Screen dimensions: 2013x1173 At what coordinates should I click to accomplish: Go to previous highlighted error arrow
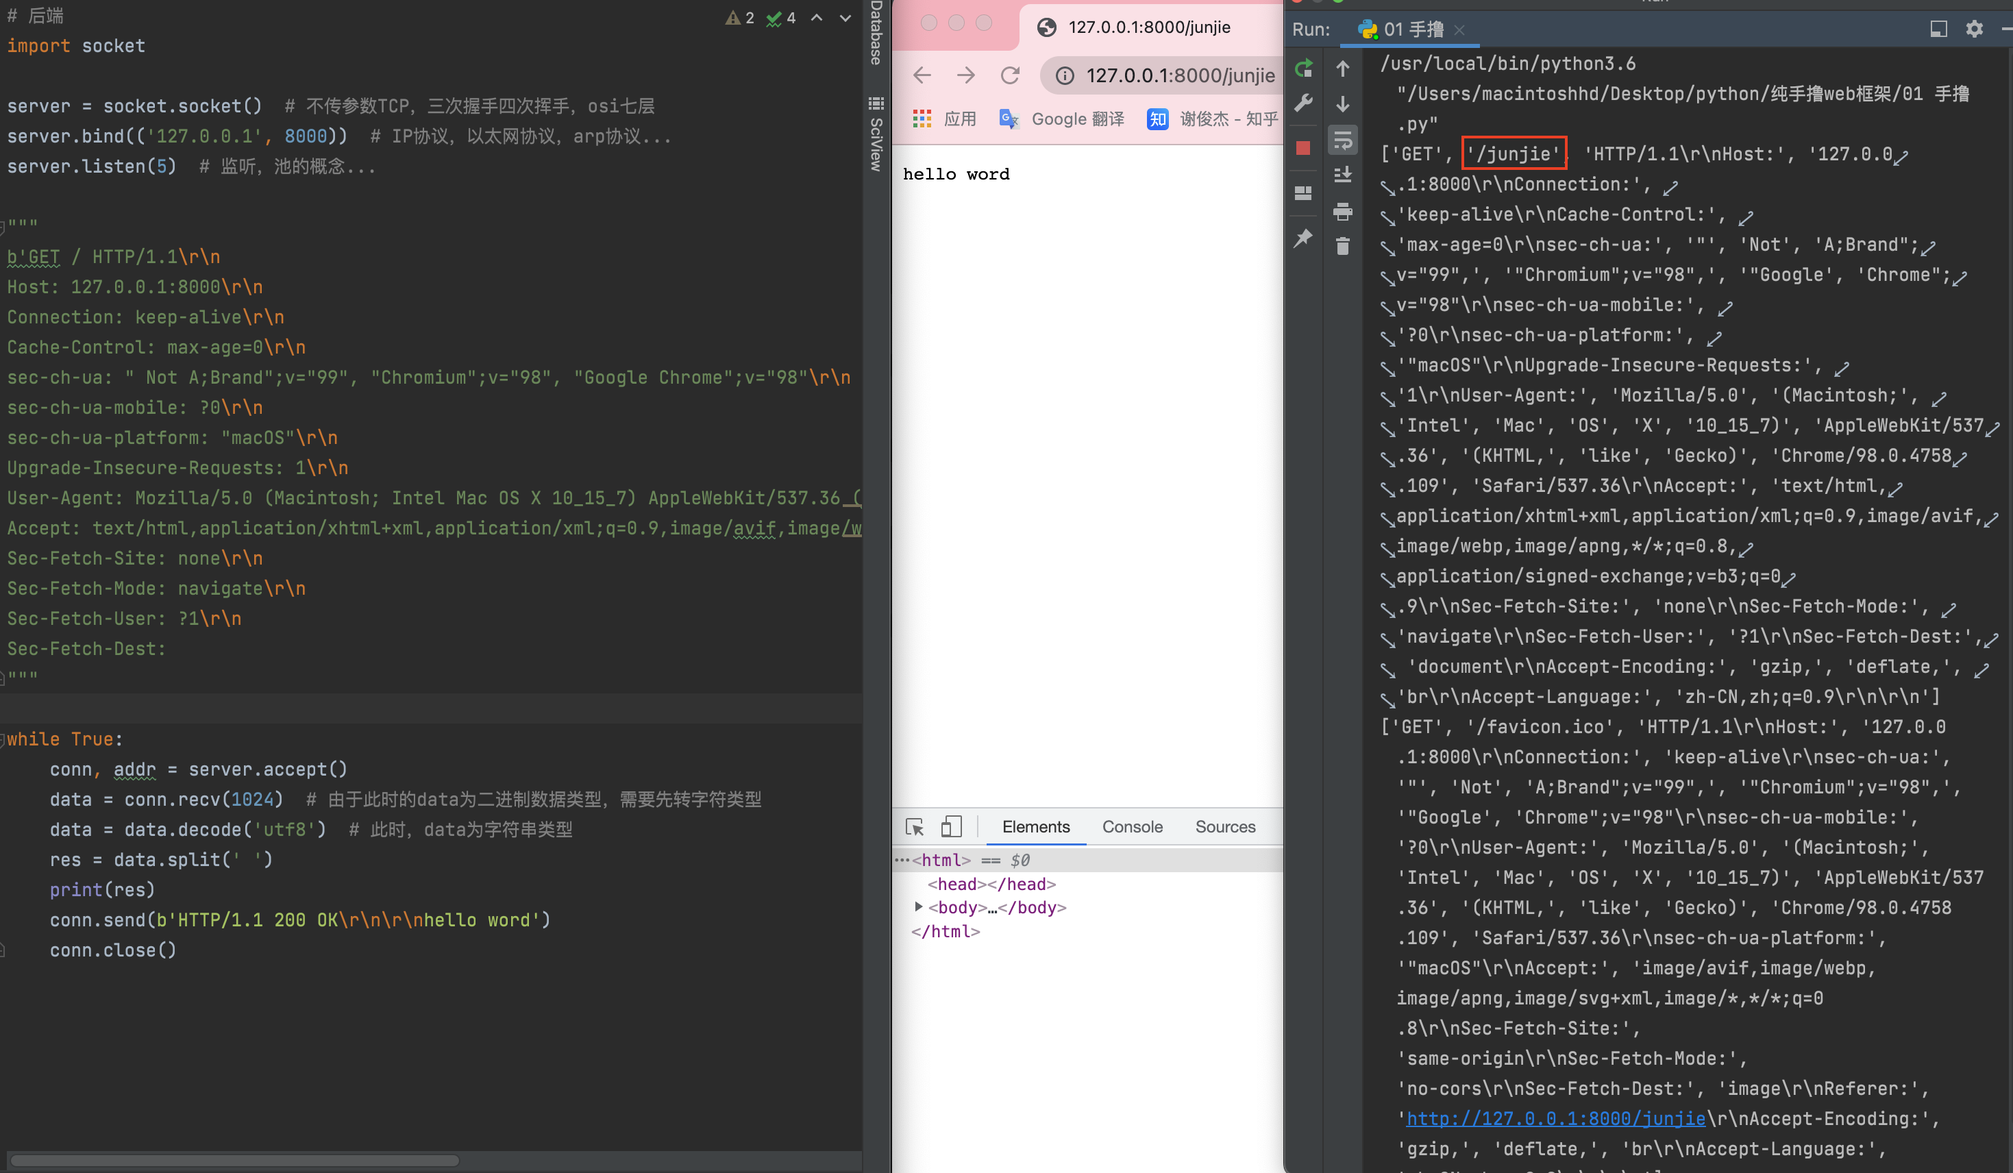[x=817, y=18]
